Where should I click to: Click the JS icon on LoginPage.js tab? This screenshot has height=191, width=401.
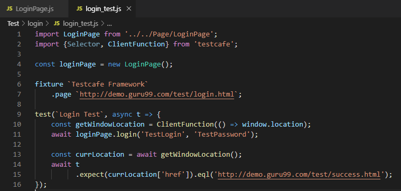tap(10, 8)
